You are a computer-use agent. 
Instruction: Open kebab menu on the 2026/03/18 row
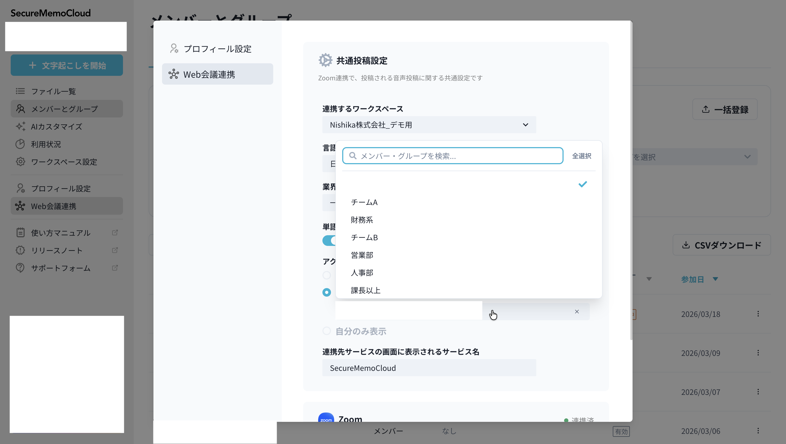pyautogui.click(x=758, y=314)
